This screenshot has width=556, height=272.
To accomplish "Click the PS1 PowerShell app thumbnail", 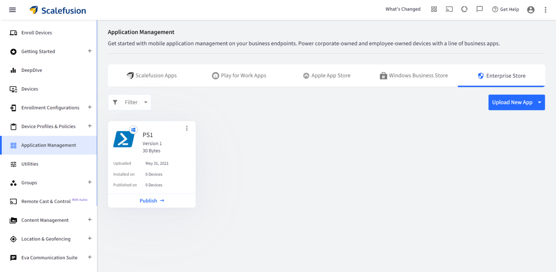I will pos(124,139).
